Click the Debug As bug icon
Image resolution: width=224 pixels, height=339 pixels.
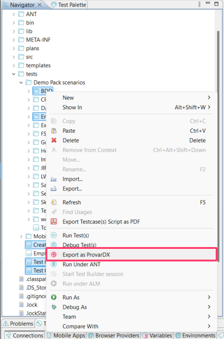tap(54, 307)
